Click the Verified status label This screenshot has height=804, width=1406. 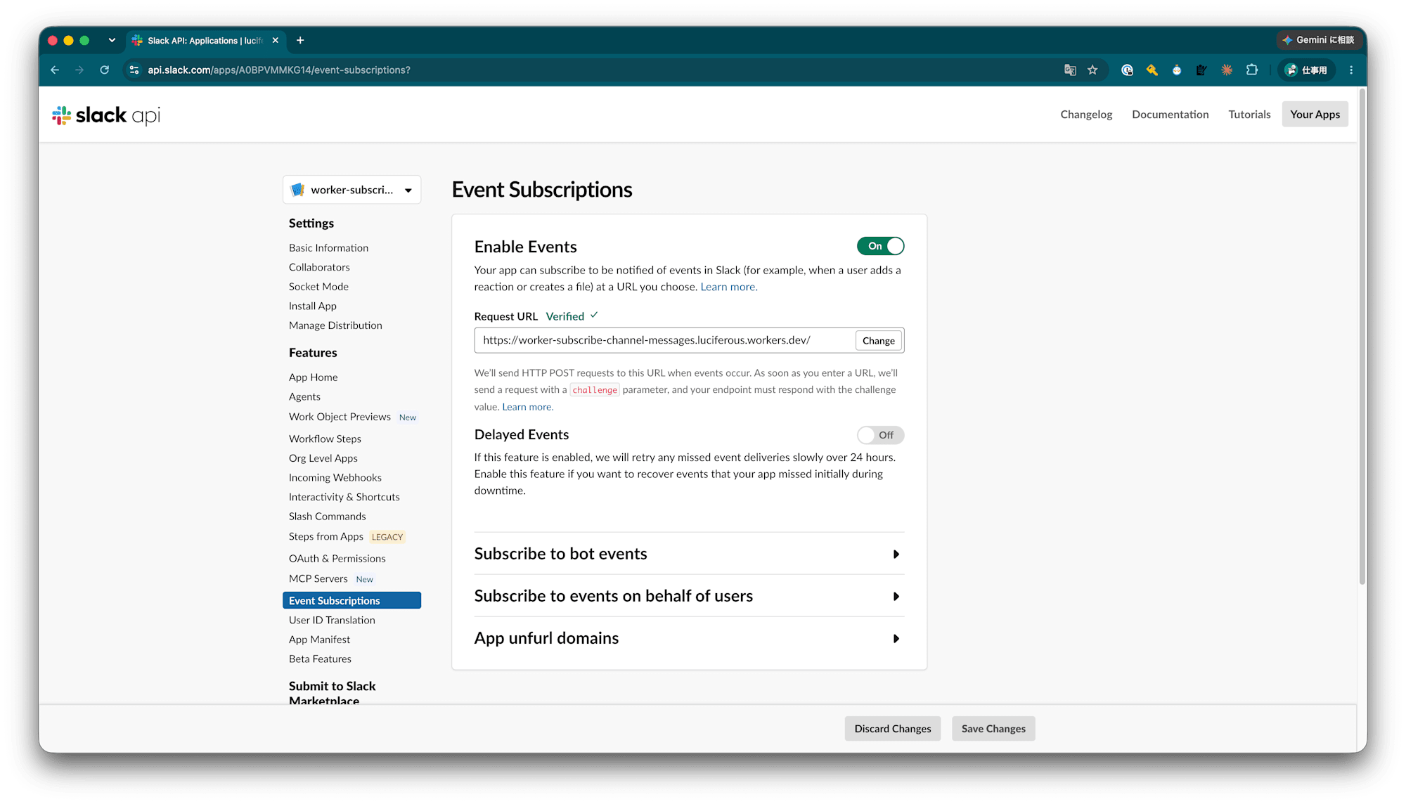565,316
